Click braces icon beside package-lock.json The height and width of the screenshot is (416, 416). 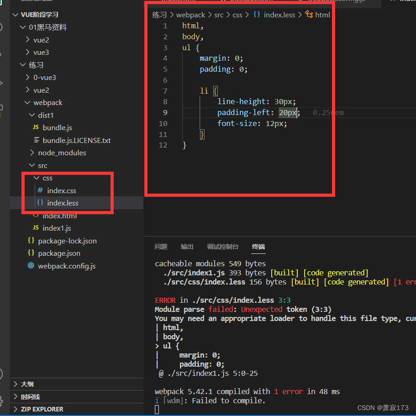click(x=31, y=240)
